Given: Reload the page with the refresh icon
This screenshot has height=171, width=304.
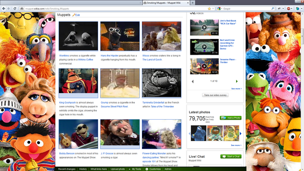Looking at the screenshot, I should click(15, 9).
